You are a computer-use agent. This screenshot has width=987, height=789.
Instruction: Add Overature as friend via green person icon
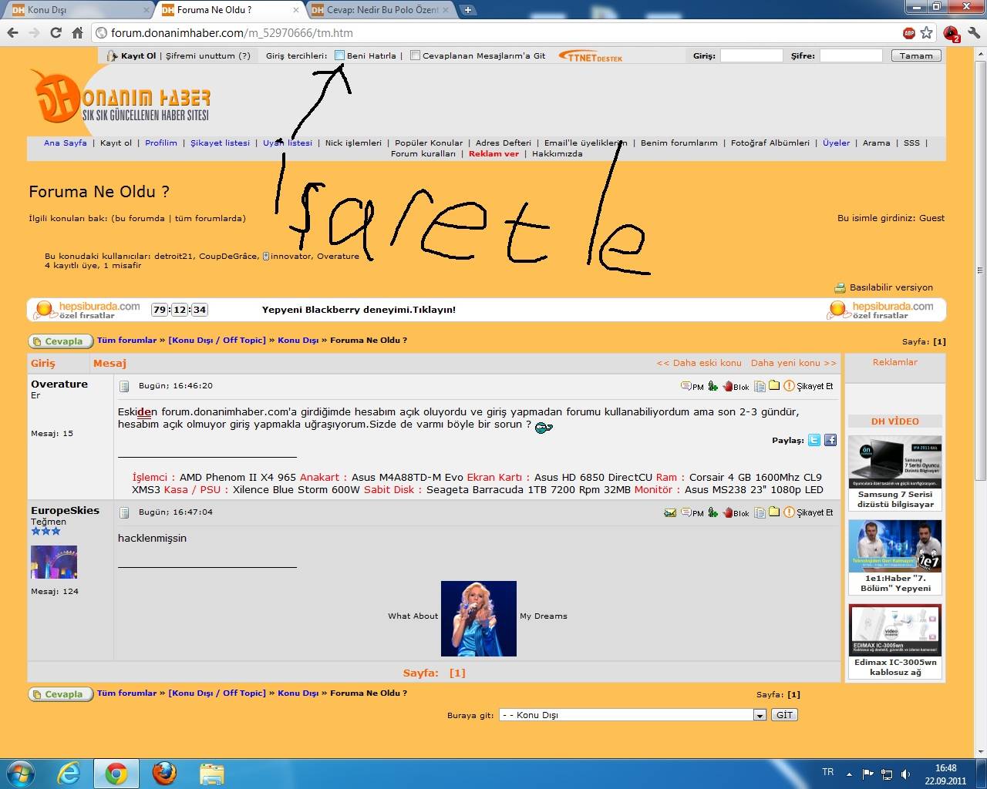point(712,386)
